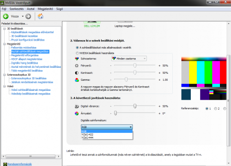Image resolution: width=231 pixels, height=166 pixels.
Task: Click the task tree horizontal scrollbar
Action: coord(30,156)
